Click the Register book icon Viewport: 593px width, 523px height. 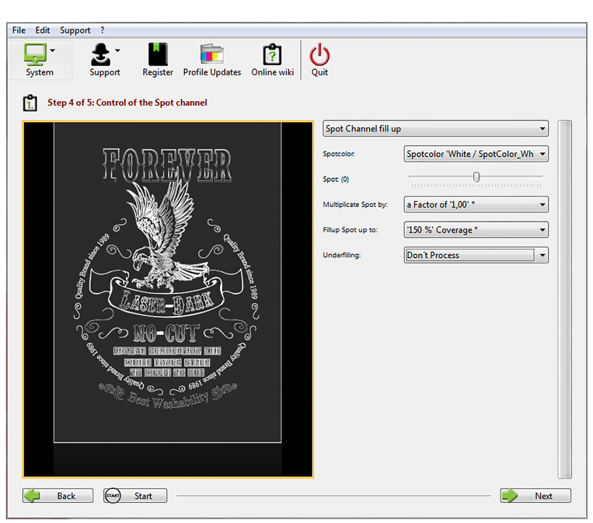pos(158,55)
